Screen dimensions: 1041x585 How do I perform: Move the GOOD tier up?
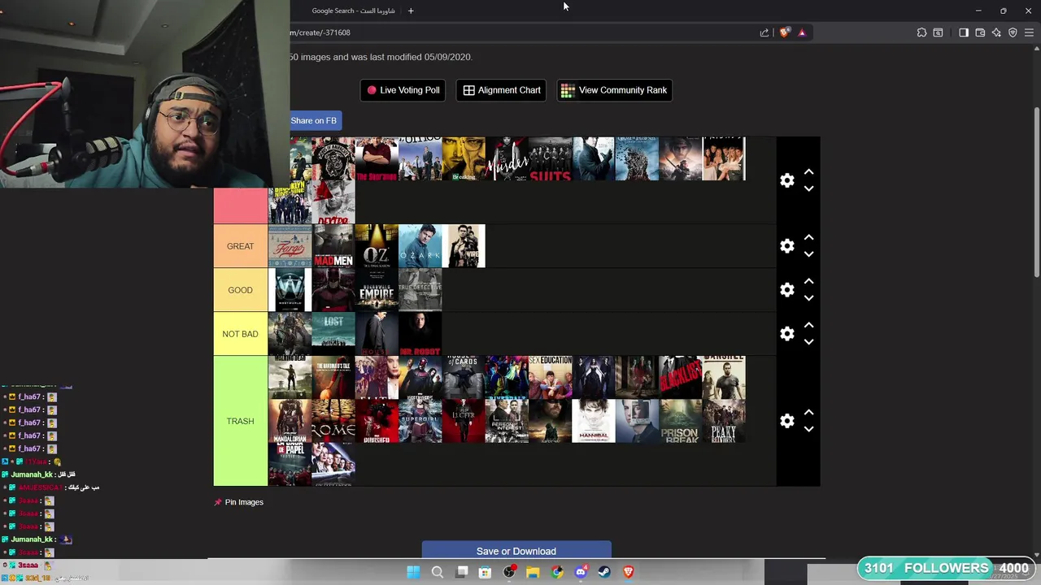(x=808, y=282)
